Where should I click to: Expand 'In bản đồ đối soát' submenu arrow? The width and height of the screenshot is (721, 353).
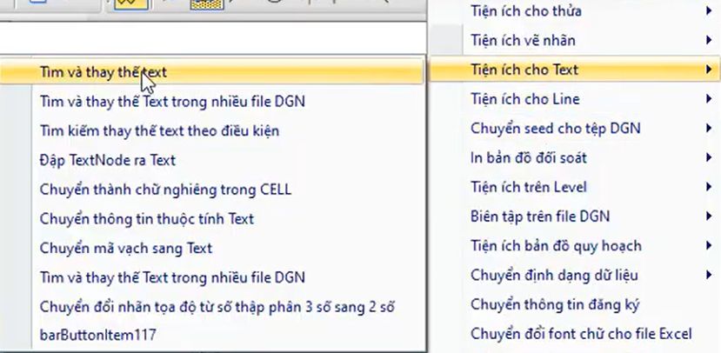pyautogui.click(x=709, y=158)
